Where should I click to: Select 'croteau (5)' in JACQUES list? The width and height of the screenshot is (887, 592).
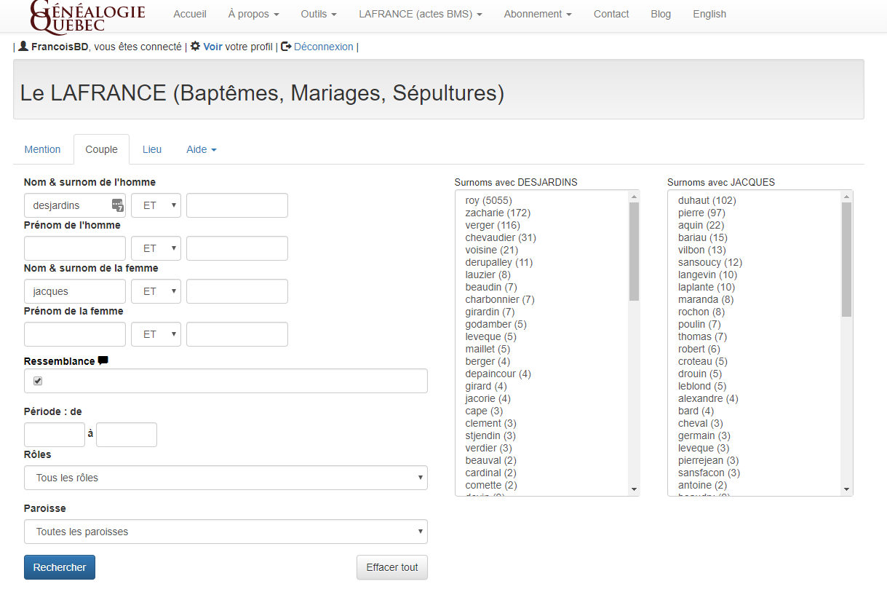click(703, 361)
